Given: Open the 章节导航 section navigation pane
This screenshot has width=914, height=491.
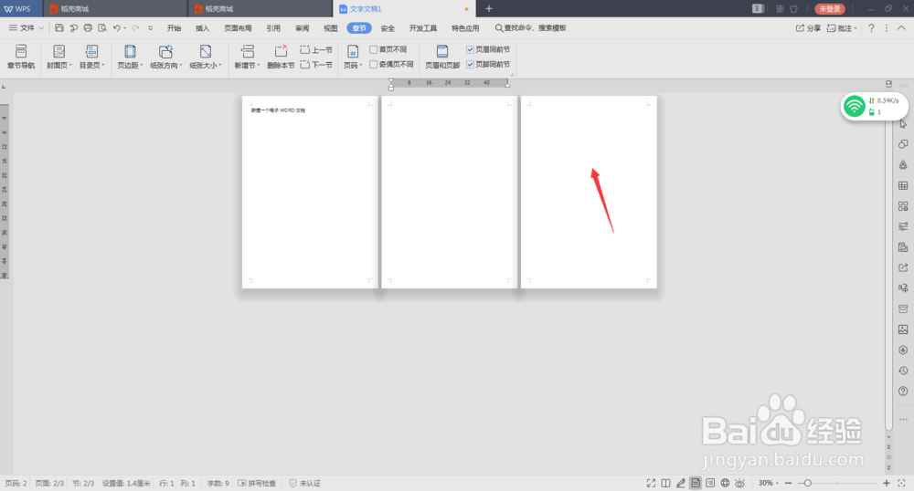Looking at the screenshot, I should click(21, 57).
